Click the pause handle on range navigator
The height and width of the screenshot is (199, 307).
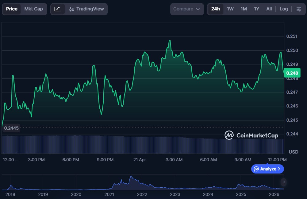point(284,182)
